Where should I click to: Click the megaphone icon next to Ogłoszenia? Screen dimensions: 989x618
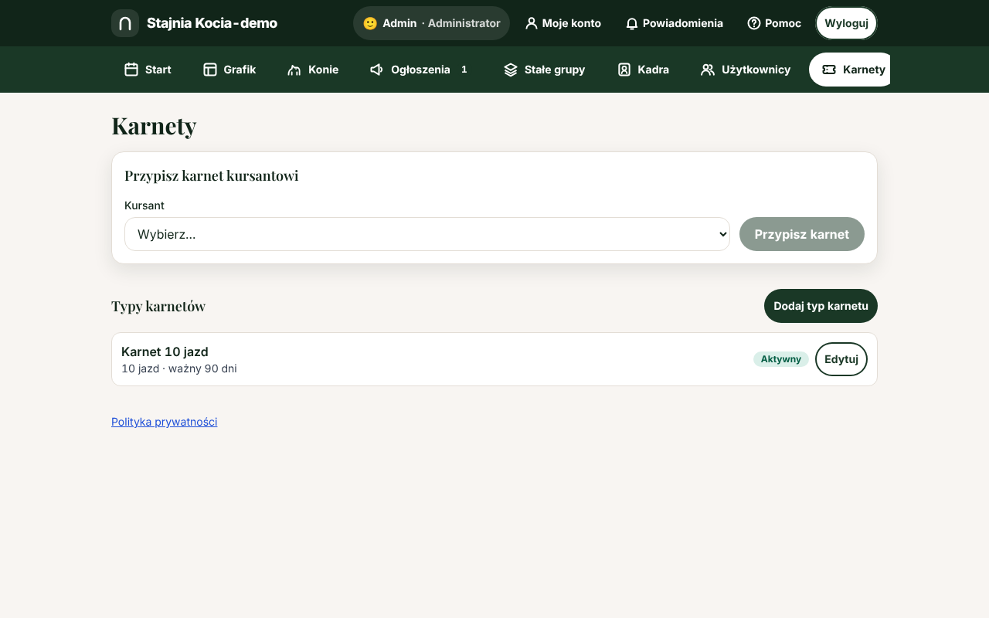click(377, 70)
